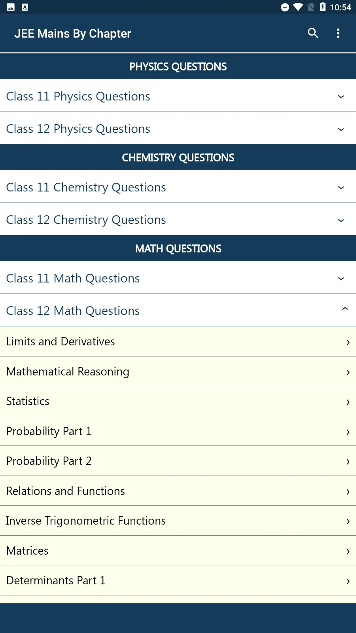The image size is (356, 633).
Task: Expand Class 12 Physics Questions
Action: [x=178, y=129]
